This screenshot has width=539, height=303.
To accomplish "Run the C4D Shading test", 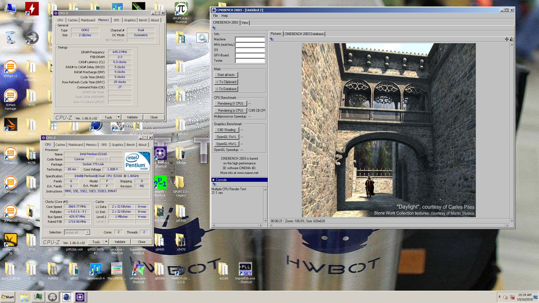I will 227,130.
